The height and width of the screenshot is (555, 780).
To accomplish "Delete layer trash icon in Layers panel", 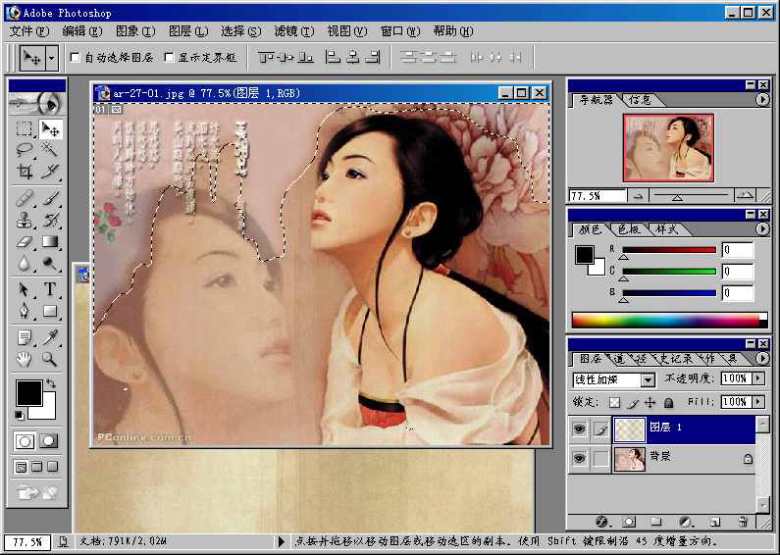I will [x=743, y=522].
